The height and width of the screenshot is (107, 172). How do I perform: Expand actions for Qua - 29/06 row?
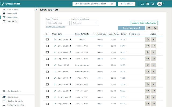coord(153,46)
